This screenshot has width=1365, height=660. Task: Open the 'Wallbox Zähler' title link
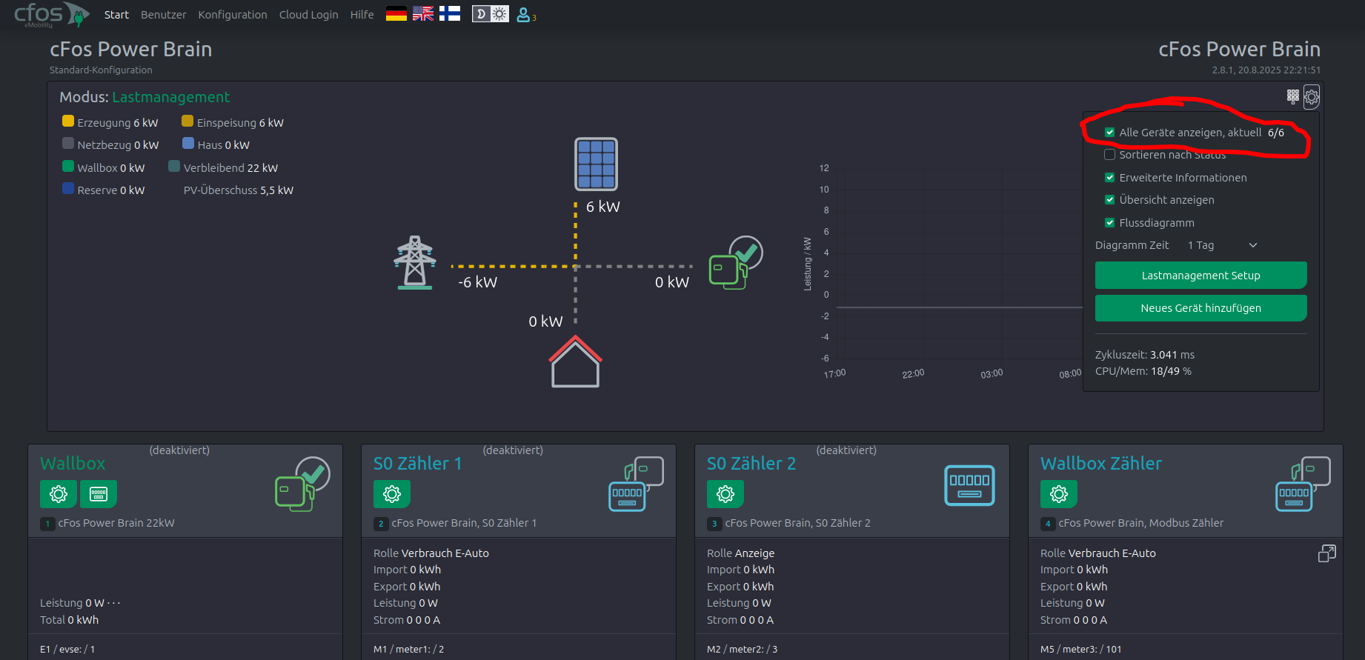(1101, 464)
